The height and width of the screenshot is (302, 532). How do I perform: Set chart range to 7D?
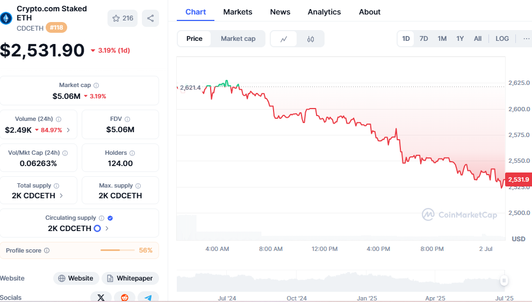(423, 39)
